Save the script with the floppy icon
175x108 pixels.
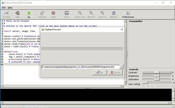pos(67,13)
